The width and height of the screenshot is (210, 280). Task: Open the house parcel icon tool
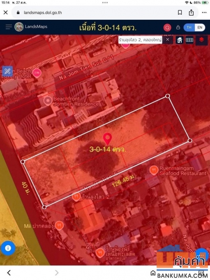[180, 40]
